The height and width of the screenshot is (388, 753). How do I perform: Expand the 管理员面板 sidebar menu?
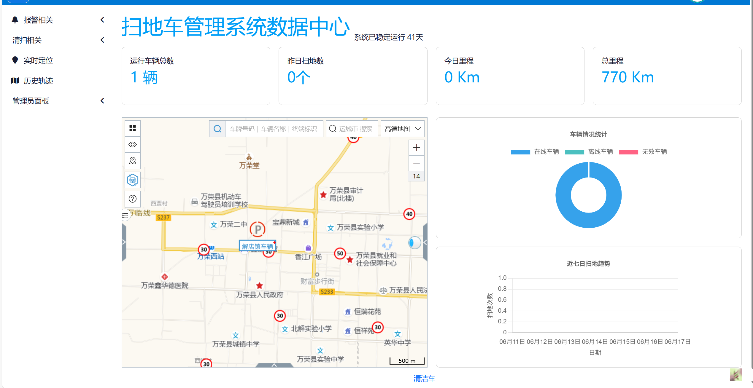[56, 101]
